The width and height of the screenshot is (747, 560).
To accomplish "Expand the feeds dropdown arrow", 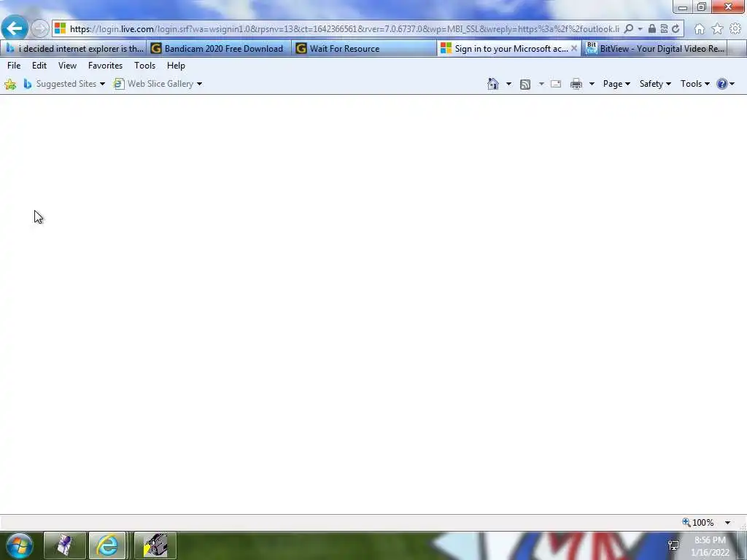I will (541, 85).
